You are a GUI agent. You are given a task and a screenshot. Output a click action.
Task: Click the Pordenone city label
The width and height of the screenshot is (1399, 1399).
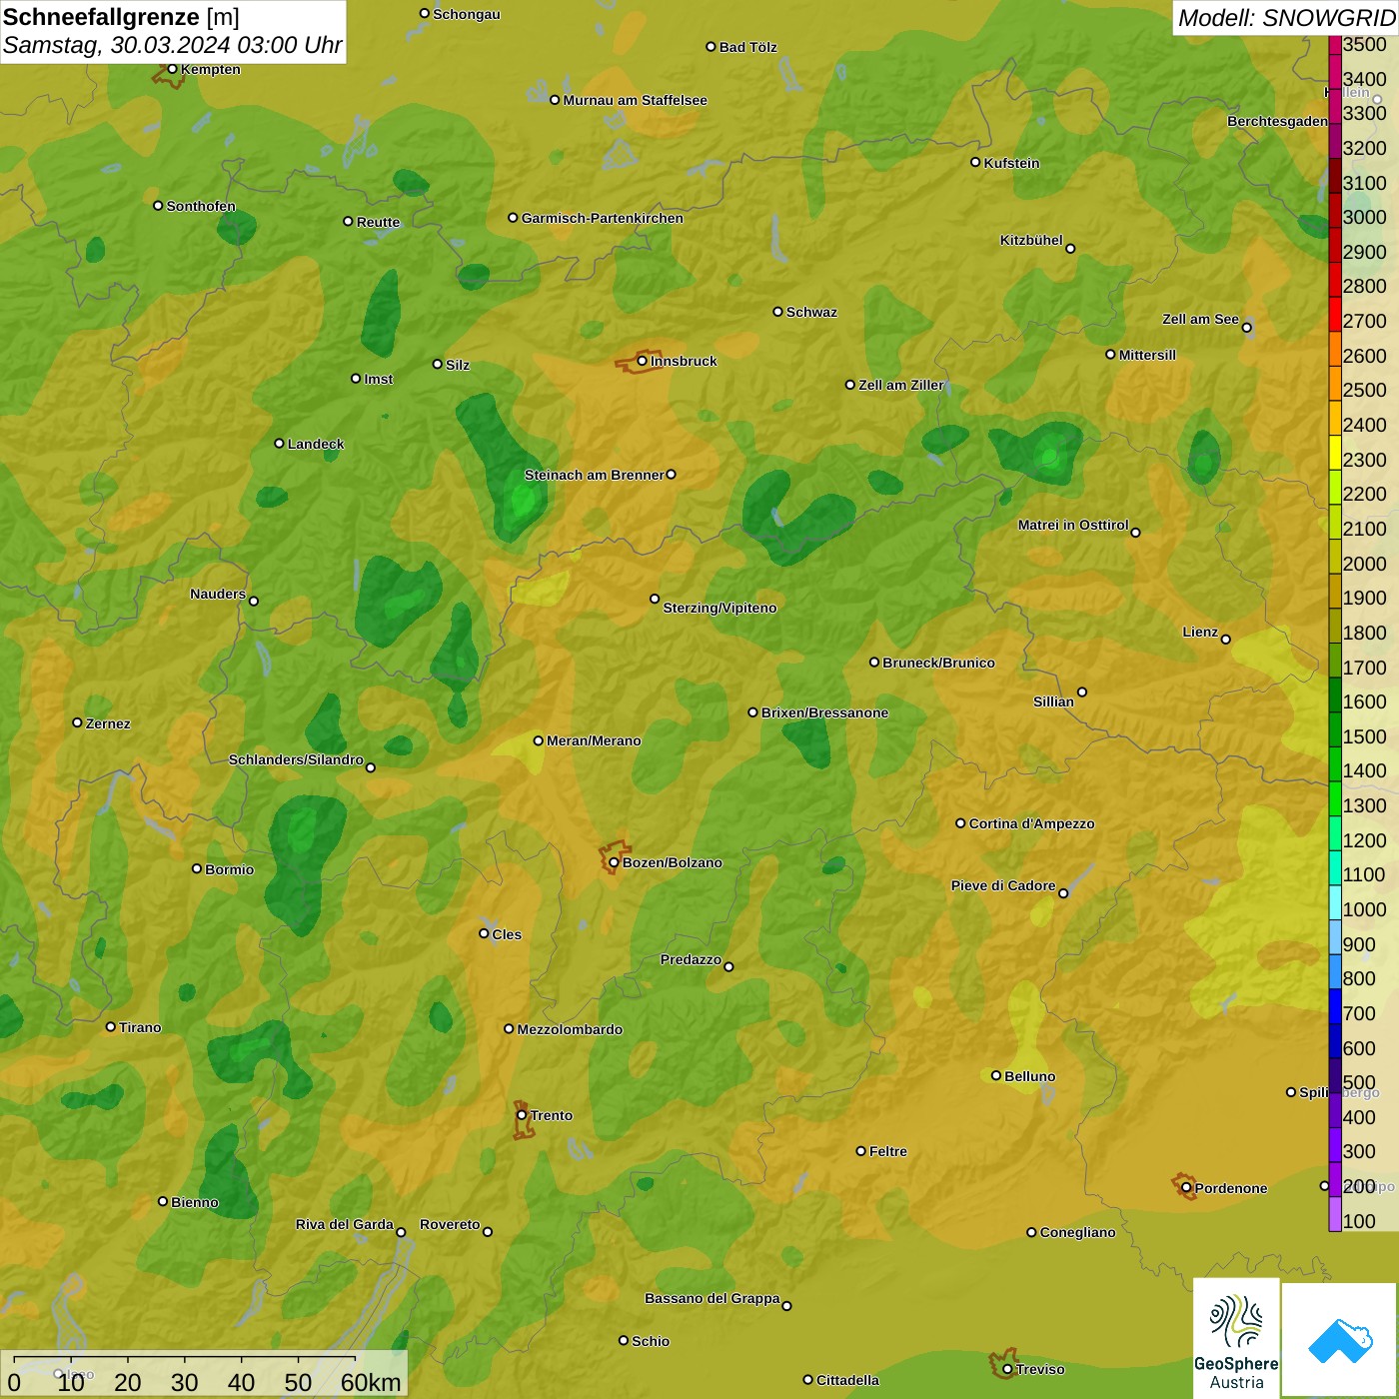tap(1231, 1188)
